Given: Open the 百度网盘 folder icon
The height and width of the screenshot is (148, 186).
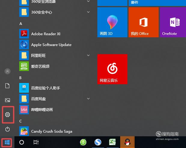Looking at the screenshot, I should pos(24,99).
